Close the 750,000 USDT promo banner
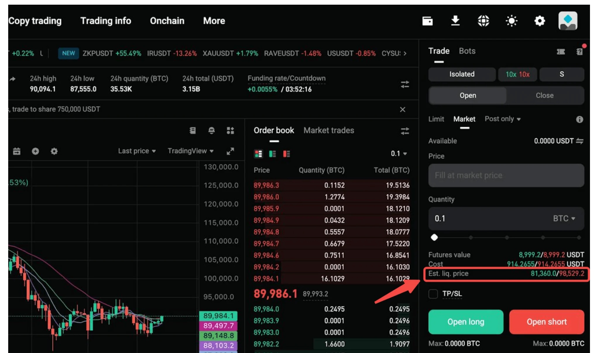The height and width of the screenshot is (353, 597). pyautogui.click(x=402, y=109)
